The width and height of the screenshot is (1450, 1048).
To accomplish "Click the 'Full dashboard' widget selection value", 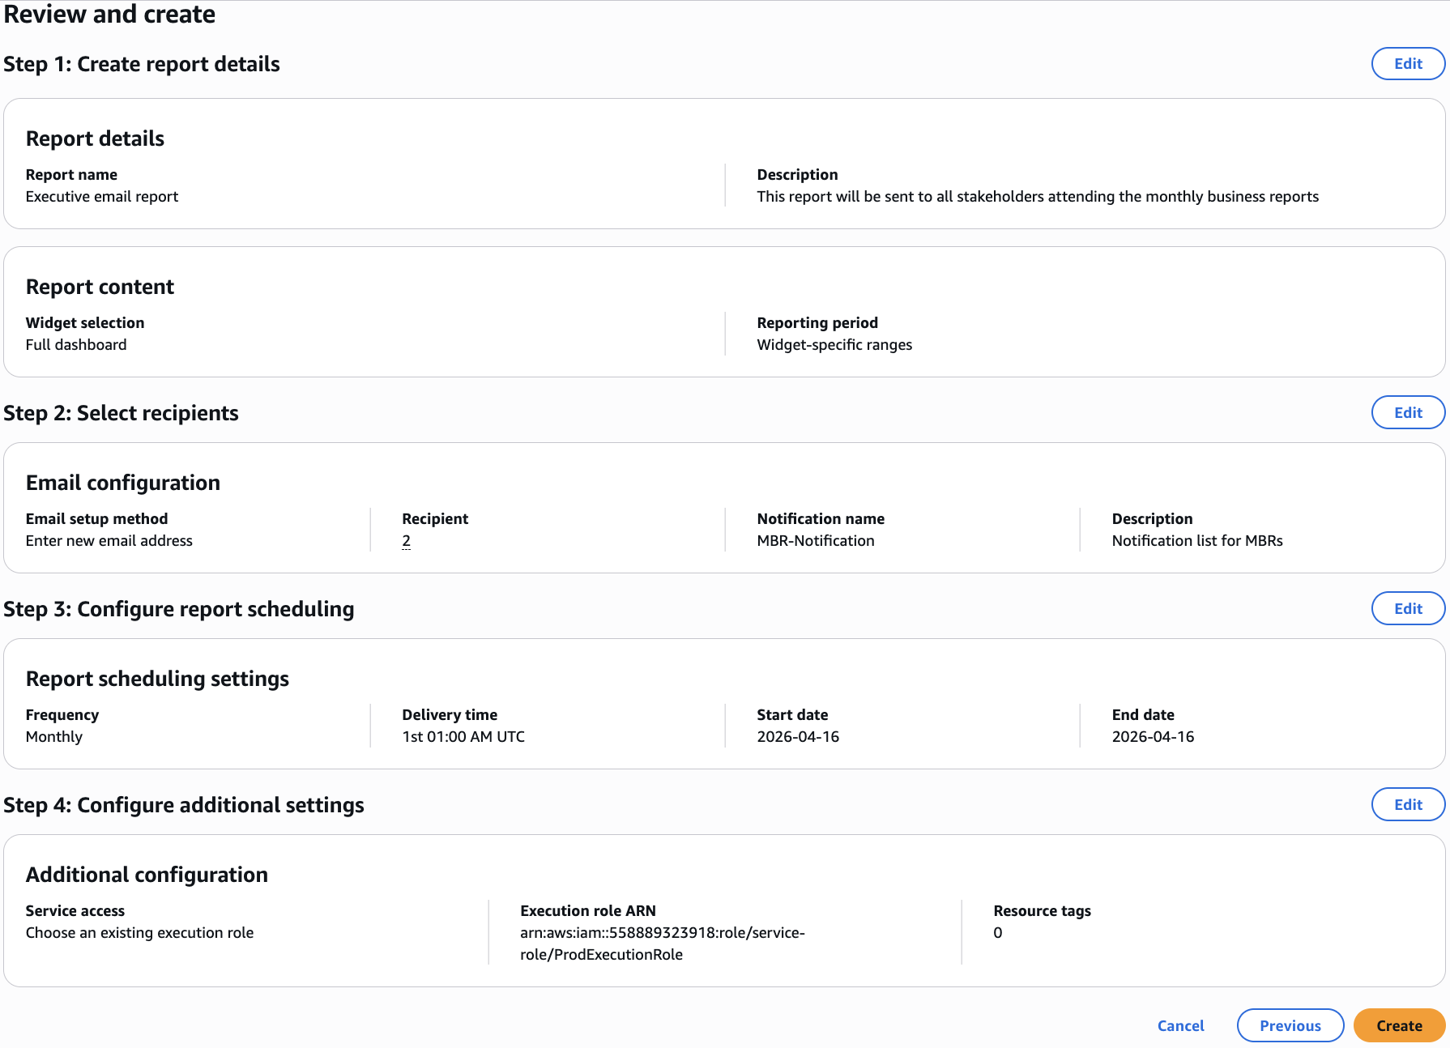I will click(x=76, y=345).
